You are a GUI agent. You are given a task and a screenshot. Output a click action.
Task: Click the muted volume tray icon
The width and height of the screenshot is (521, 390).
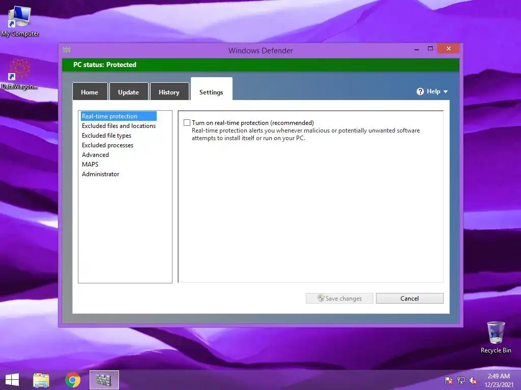pyautogui.click(x=473, y=380)
